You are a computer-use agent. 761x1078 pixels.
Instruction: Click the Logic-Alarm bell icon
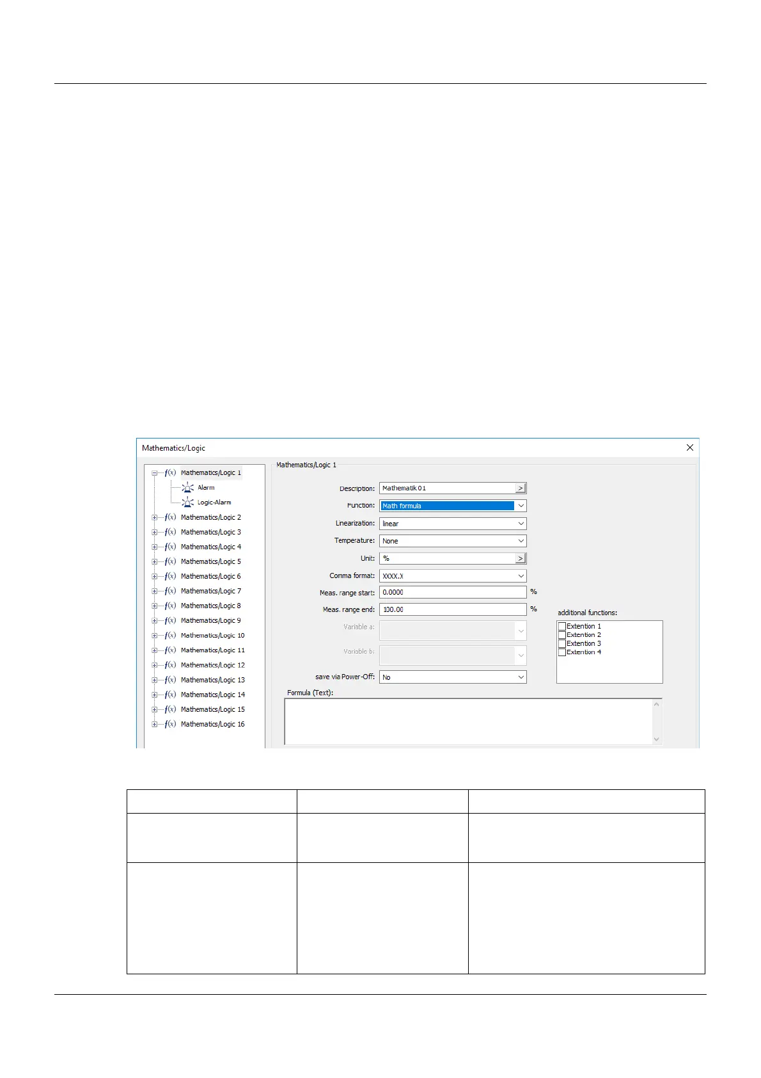point(188,503)
